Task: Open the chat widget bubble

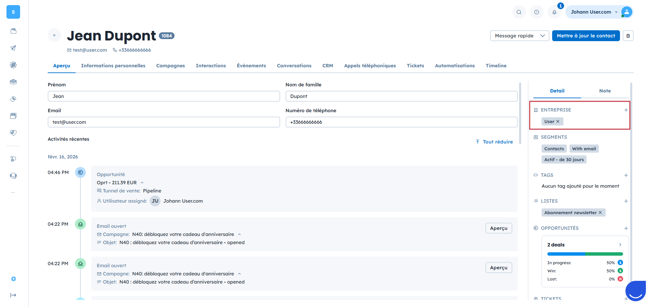Action: click(636, 291)
